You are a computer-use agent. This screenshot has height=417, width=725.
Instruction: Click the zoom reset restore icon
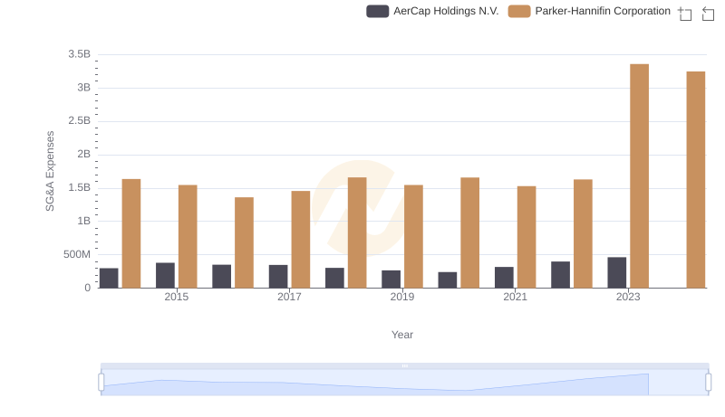coord(708,14)
